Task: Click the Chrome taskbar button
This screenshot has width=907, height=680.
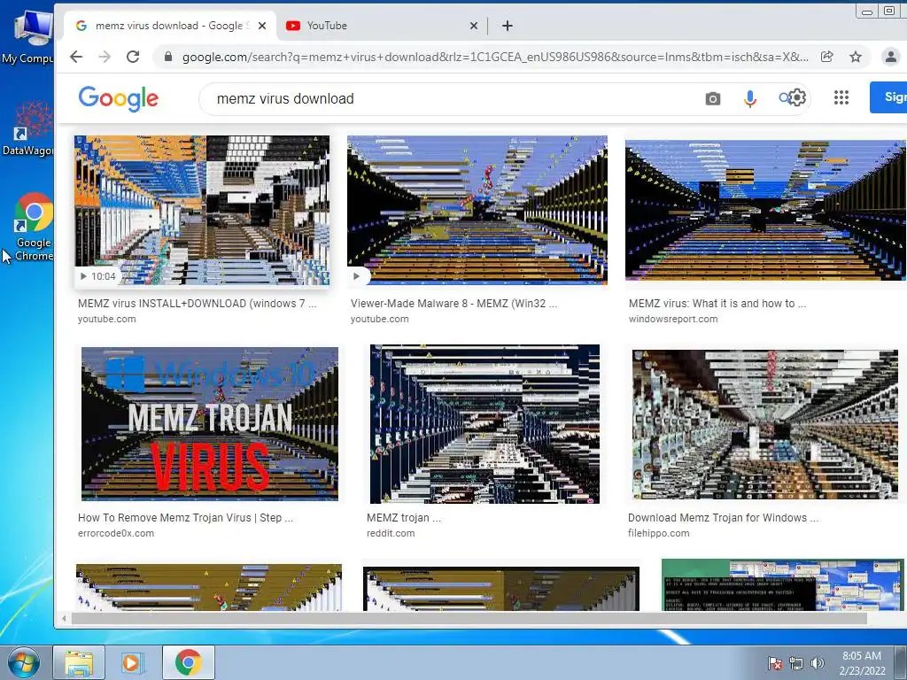Action: pos(189,662)
